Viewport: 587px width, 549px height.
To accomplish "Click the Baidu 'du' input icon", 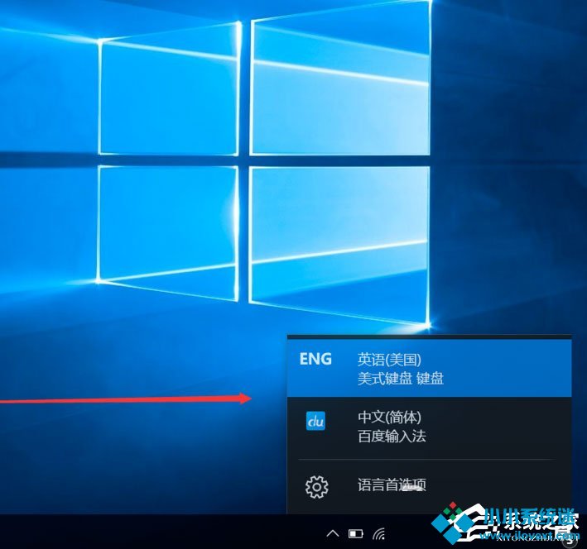I will (x=315, y=421).
